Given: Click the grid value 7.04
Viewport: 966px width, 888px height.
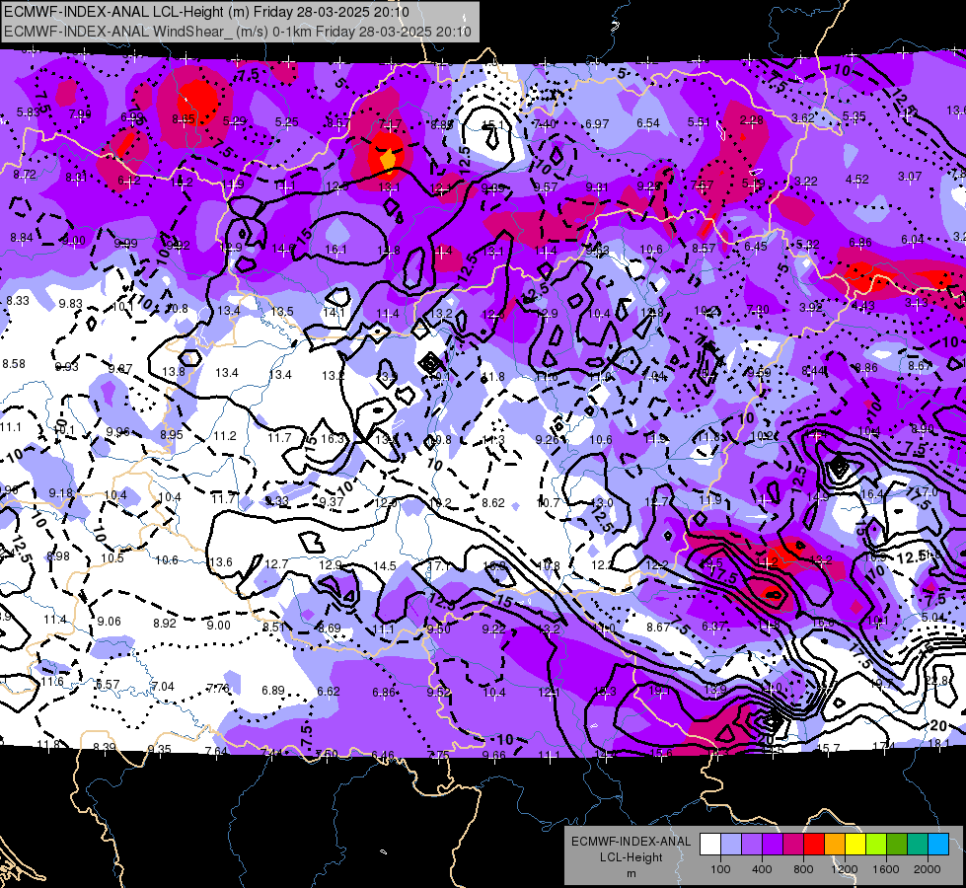Looking at the screenshot, I should tap(163, 687).
